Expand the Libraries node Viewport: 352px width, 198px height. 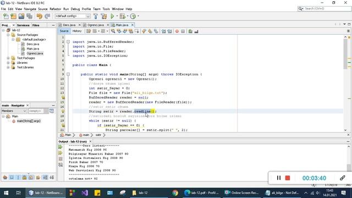pyautogui.click(x=8, y=63)
